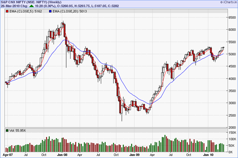238x158 pixels.
Task: Click the 6500 price axis label
Action: 232,17
